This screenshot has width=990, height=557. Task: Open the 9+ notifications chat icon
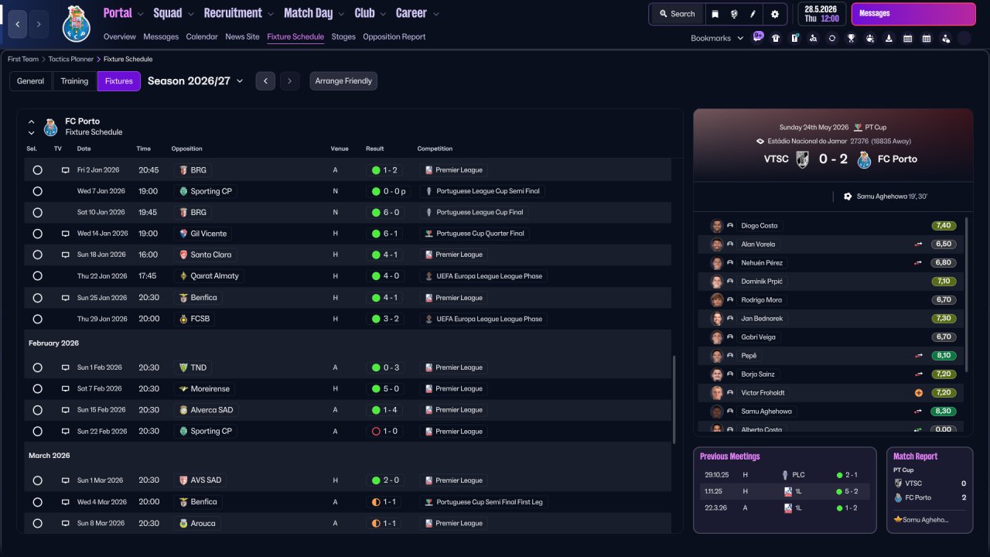pos(758,37)
